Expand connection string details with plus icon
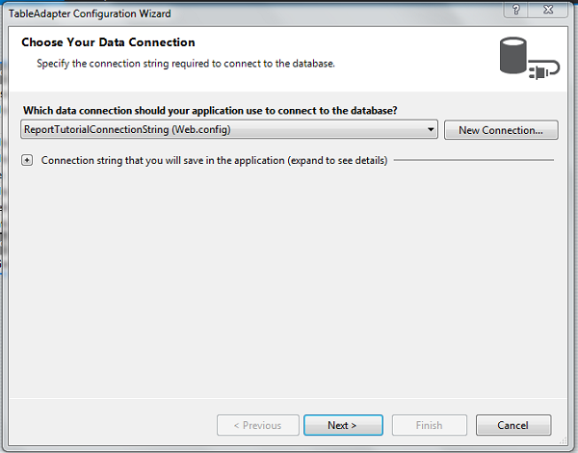Image resolution: width=578 pixels, height=453 pixels. click(27, 160)
